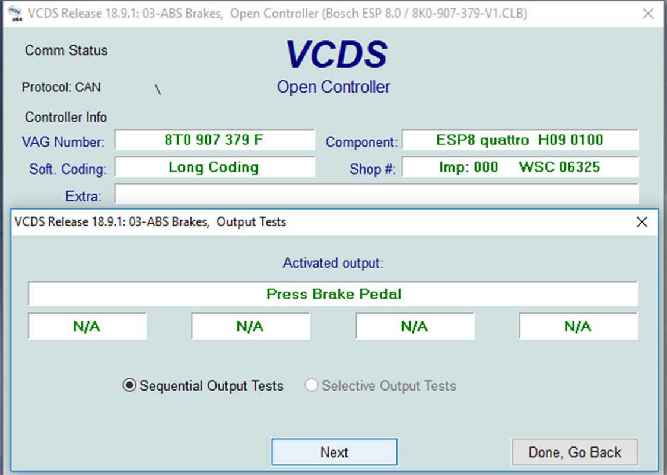The image size is (667, 475).
Task: Select Sequential Output Tests radio button
Action: click(204, 385)
